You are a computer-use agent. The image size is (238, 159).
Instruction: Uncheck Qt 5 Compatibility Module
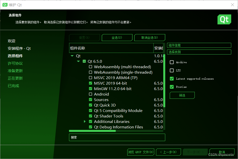click(x=90, y=110)
